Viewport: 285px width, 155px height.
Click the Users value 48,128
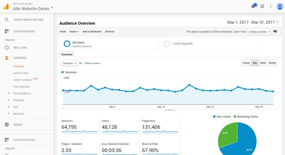click(x=109, y=127)
